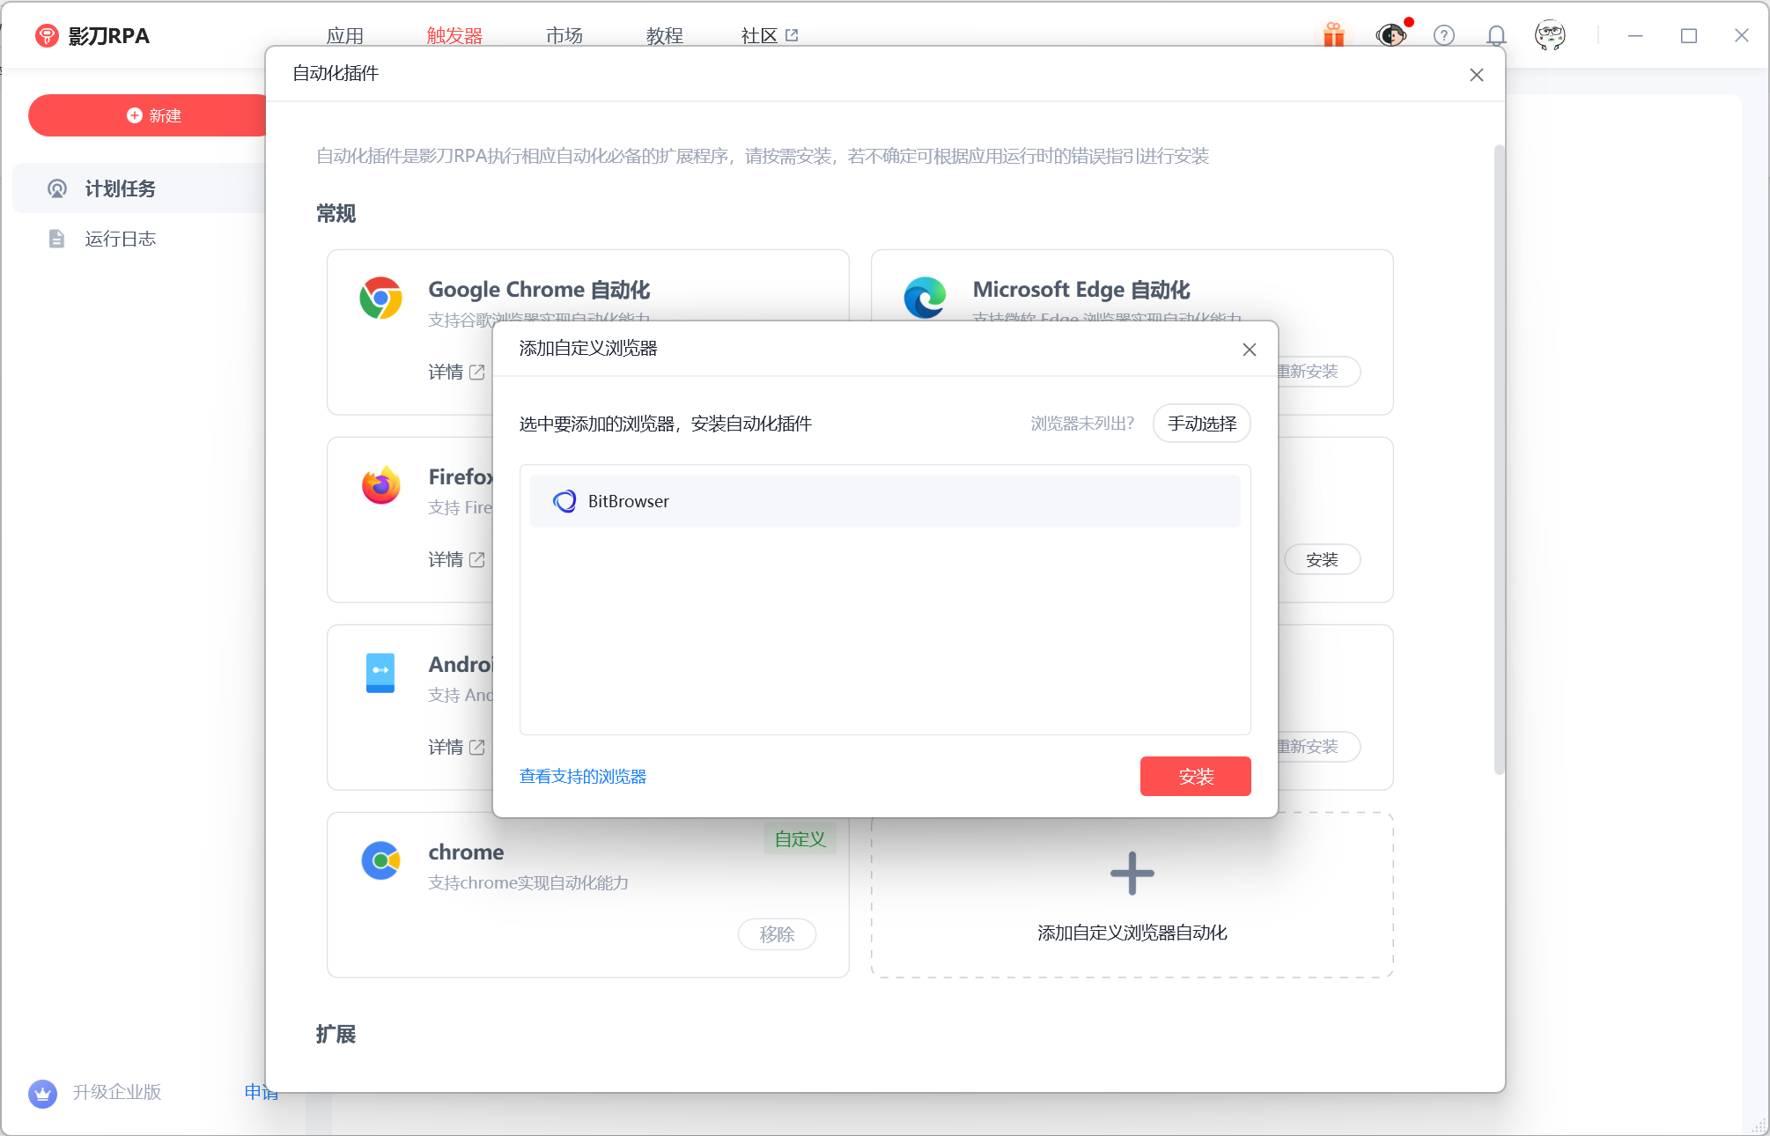Switch to the 应用 tab
Image resolution: width=1770 pixels, height=1136 pixels.
tap(344, 35)
